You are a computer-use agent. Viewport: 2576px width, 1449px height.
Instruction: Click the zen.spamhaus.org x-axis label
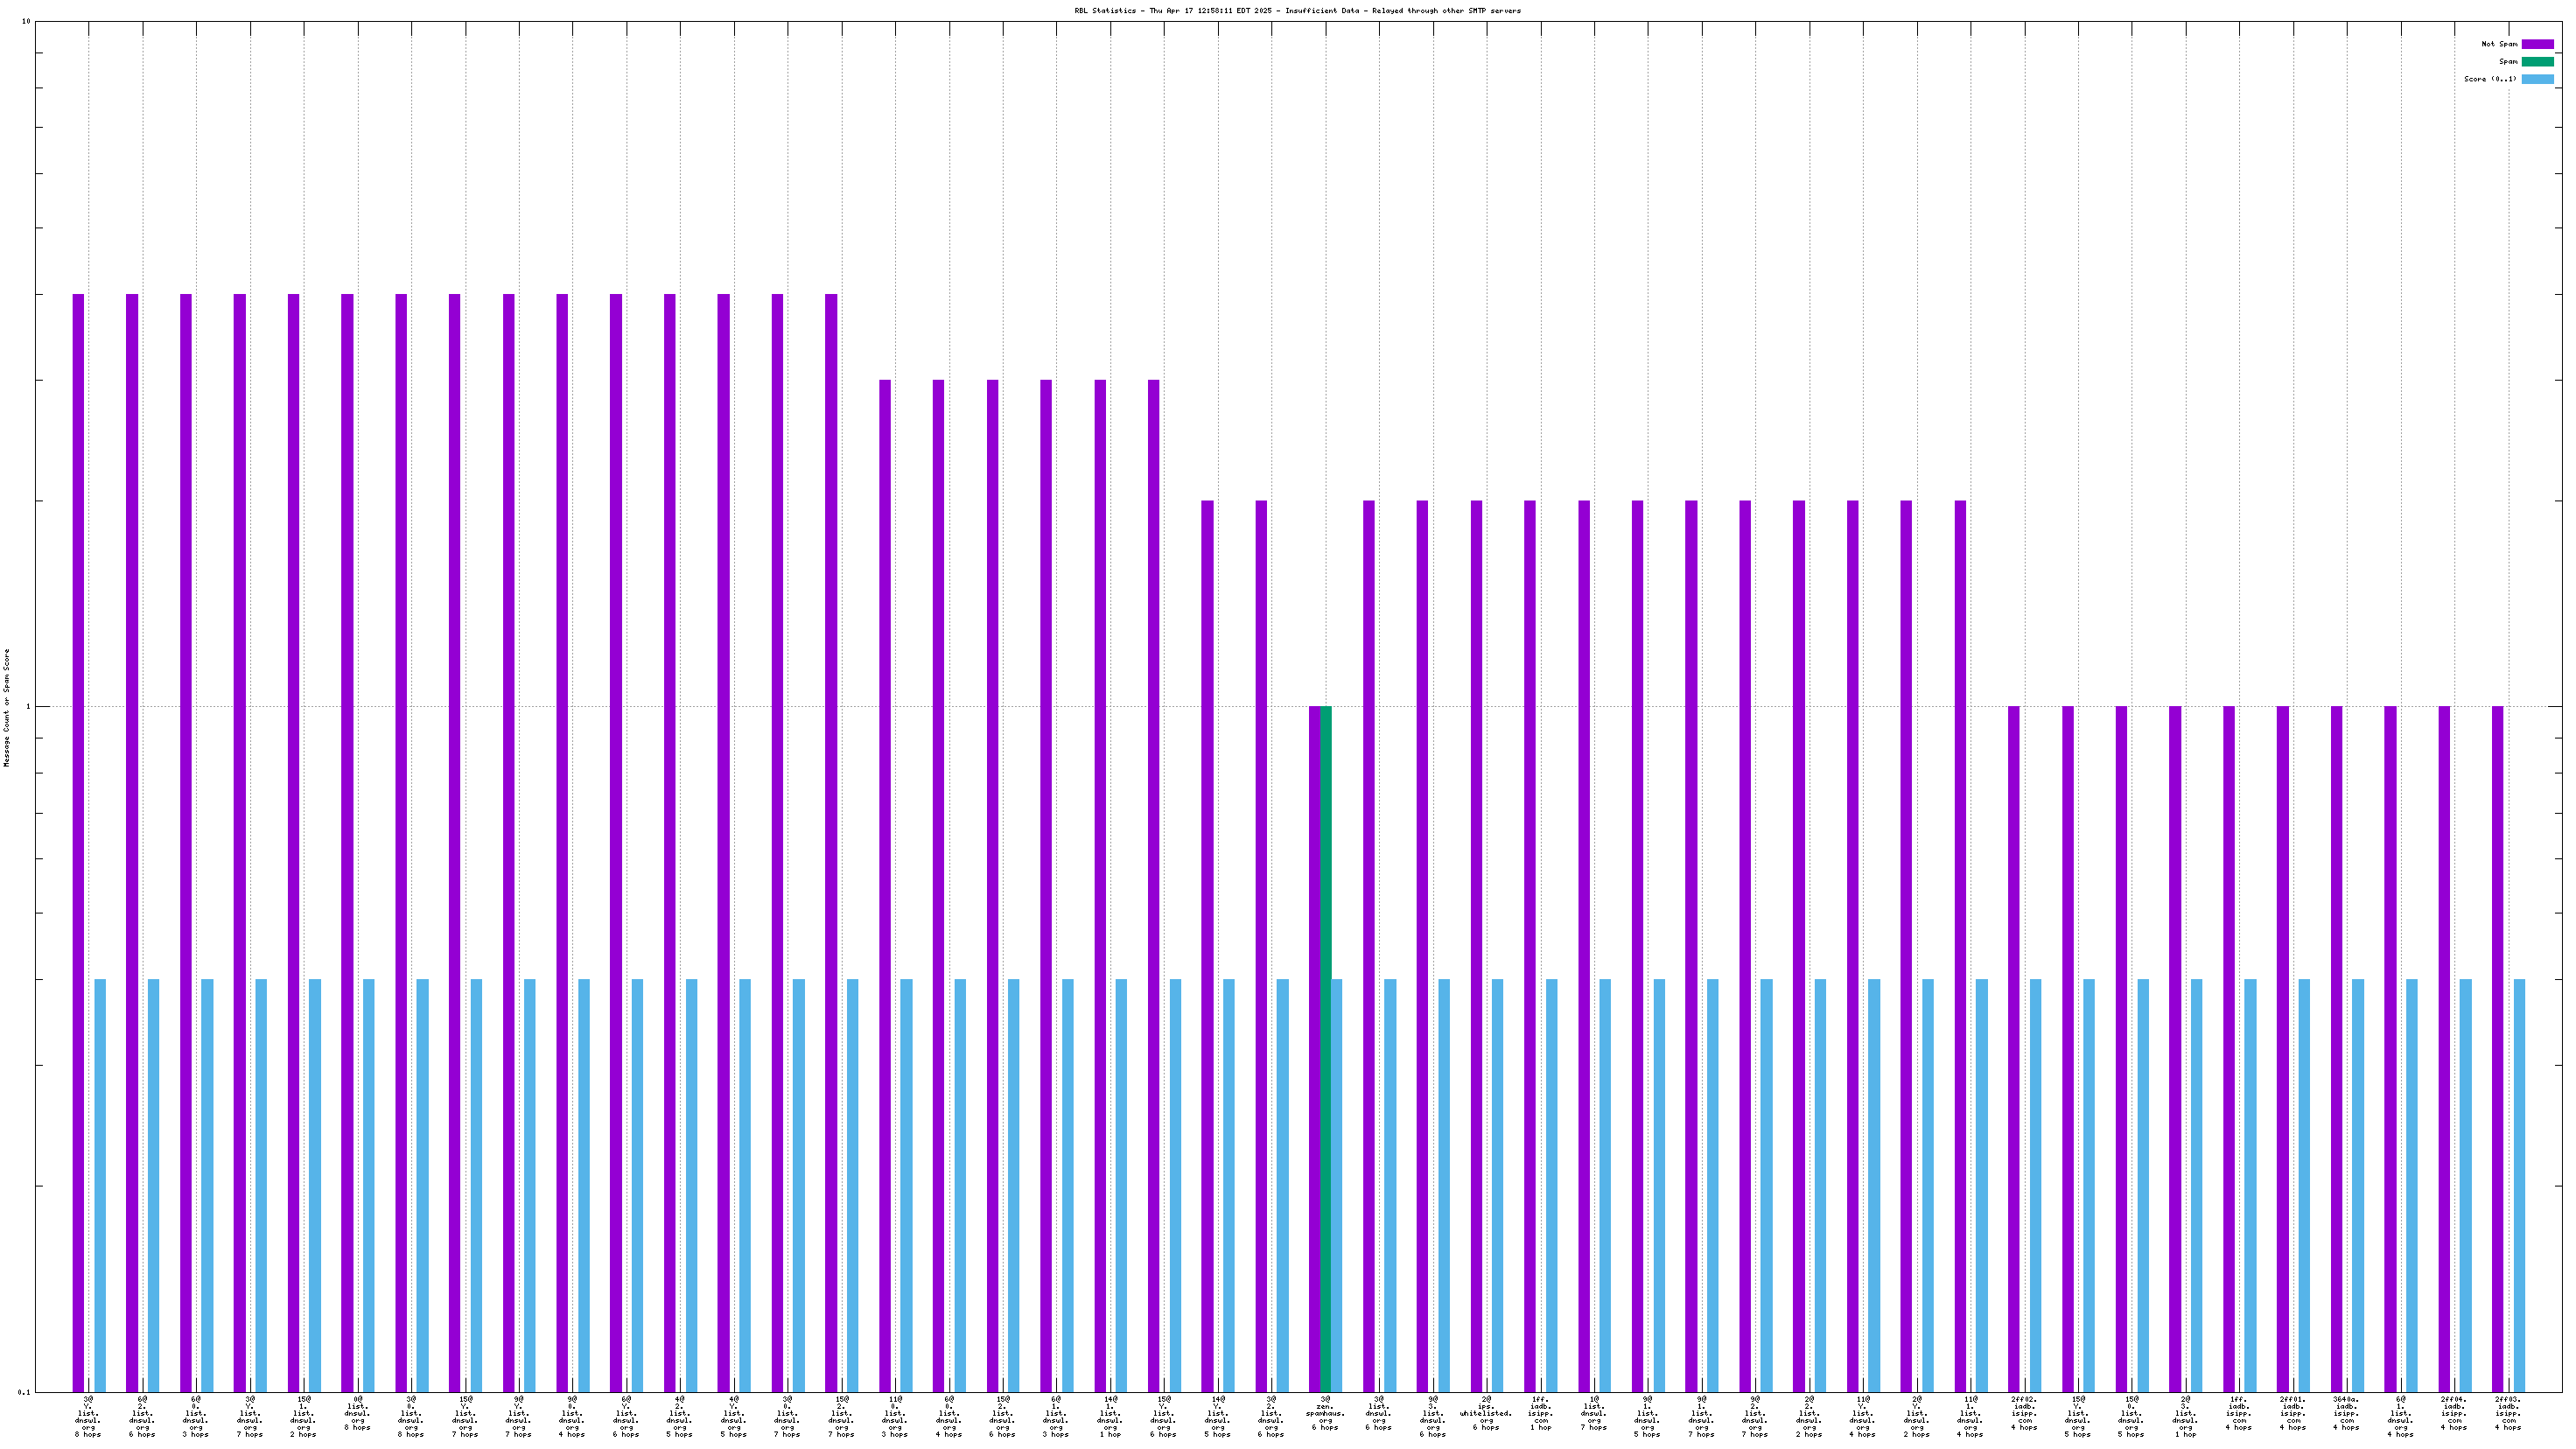1325,1416
